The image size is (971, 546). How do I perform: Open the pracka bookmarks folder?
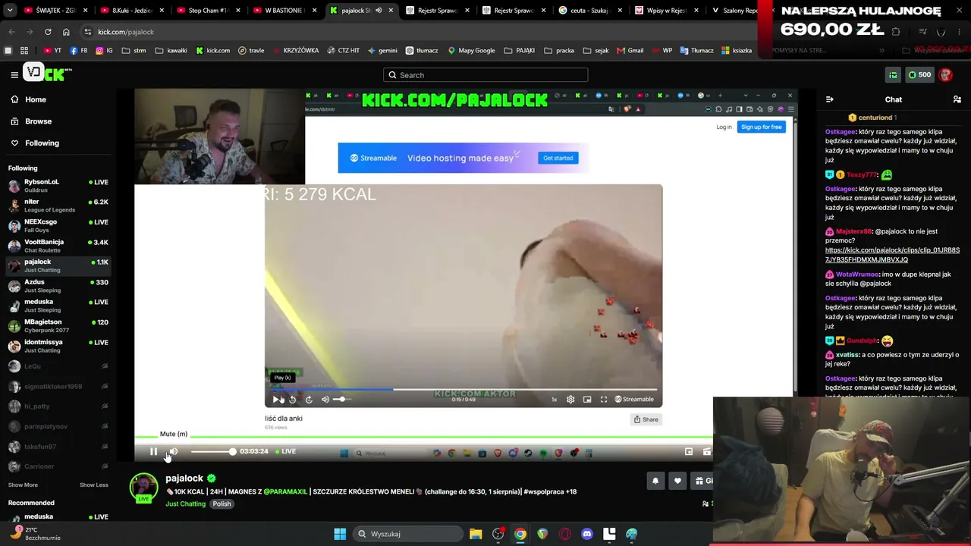pyautogui.click(x=560, y=51)
